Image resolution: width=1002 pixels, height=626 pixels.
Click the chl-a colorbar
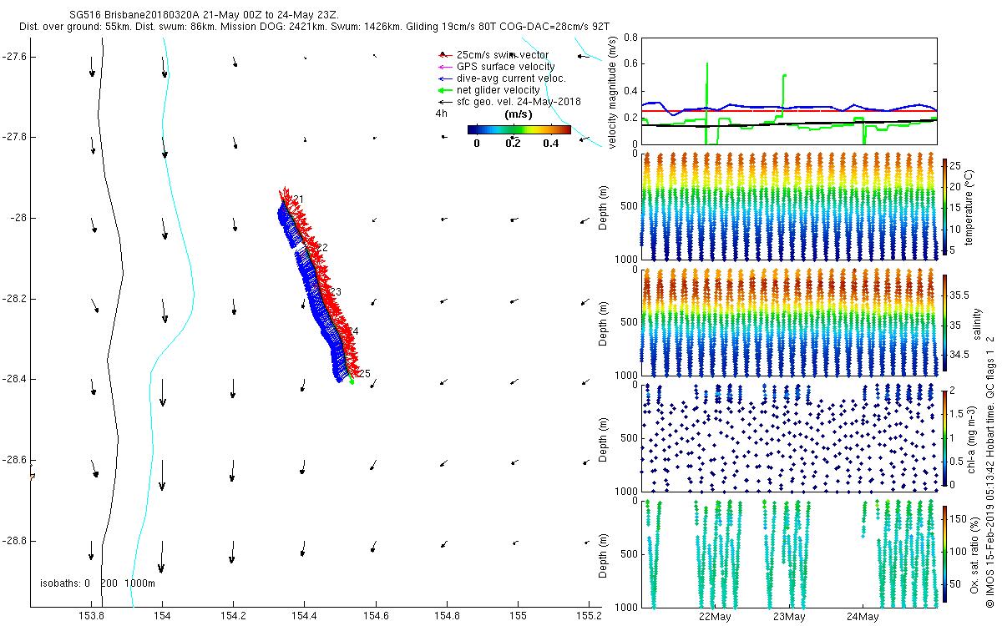coord(945,436)
